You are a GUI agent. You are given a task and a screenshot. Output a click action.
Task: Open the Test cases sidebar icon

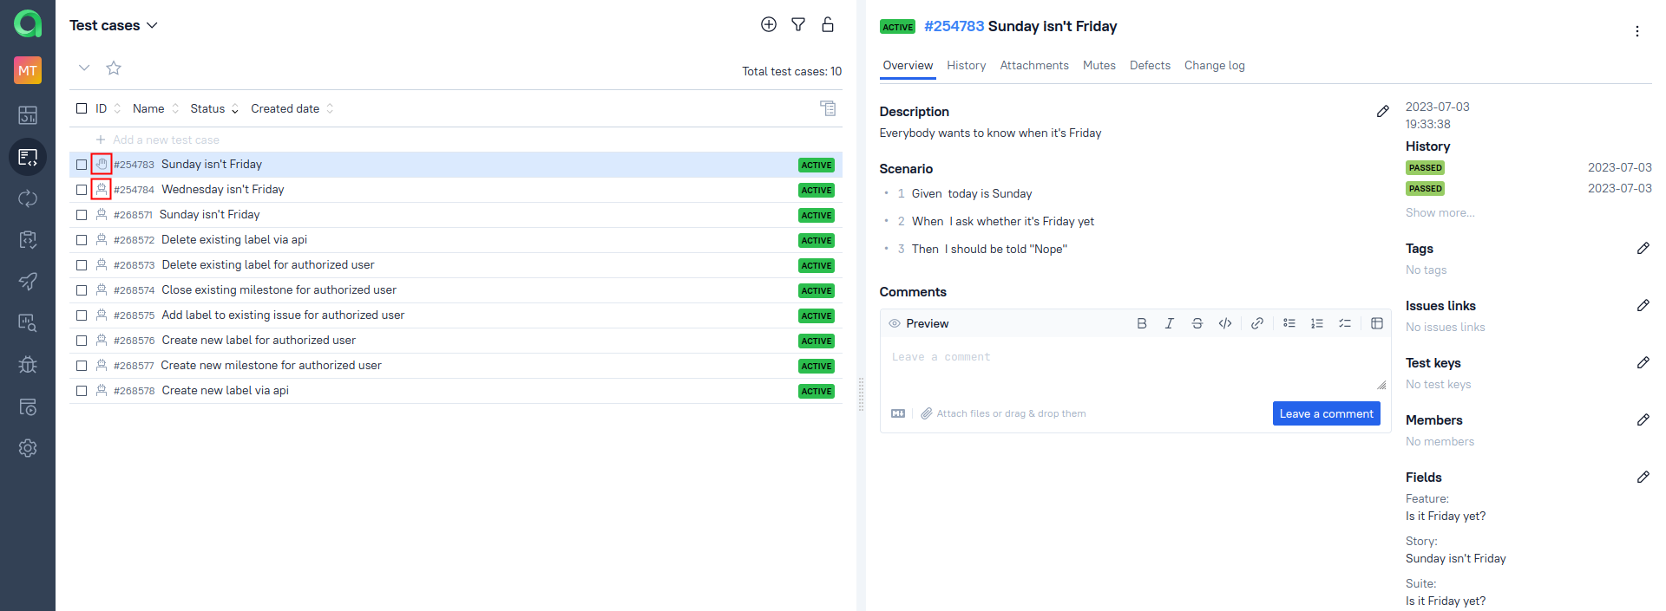point(28,157)
